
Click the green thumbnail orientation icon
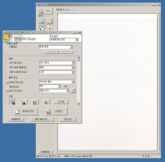pyautogui.click(x=41, y=28)
